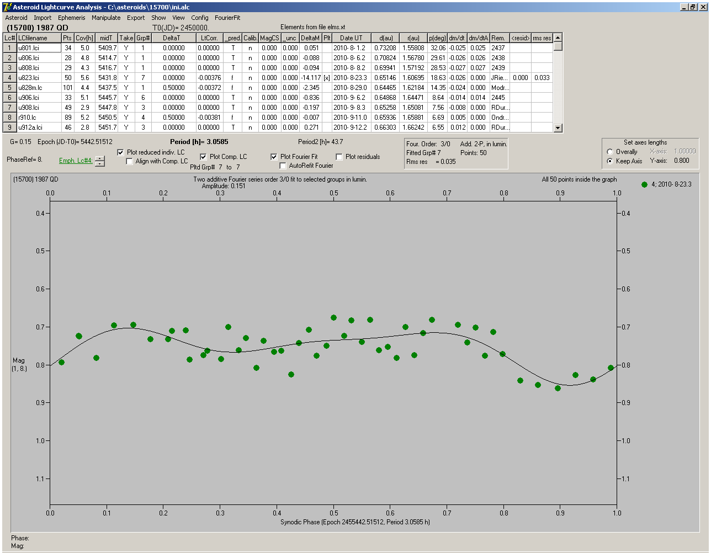Image resolution: width=711 pixels, height=553 pixels.
Task: Click the Period2 [h]= 43.7 label
Action: point(321,142)
